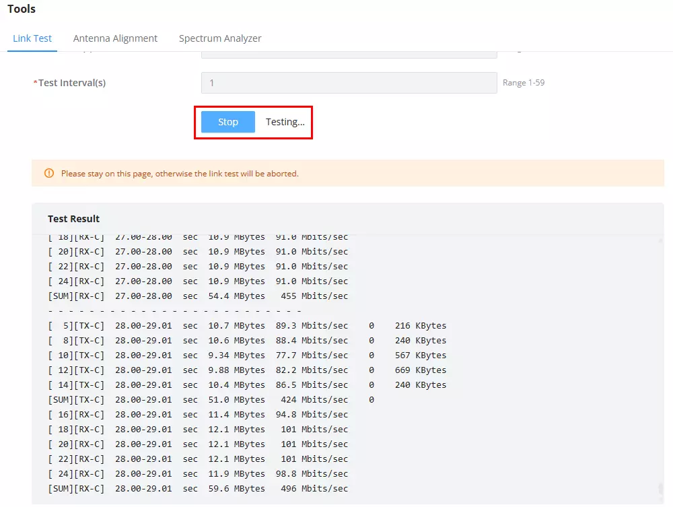Click the Test Interval(s) input field
Image resolution: width=673 pixels, height=507 pixels.
[349, 83]
